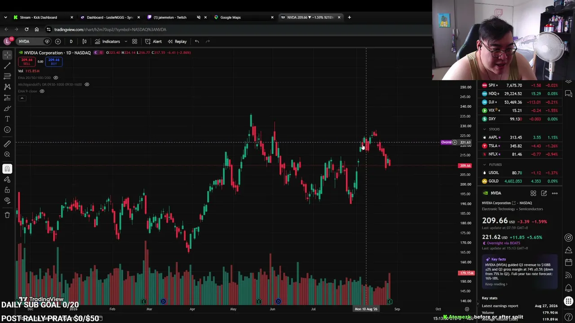Image resolution: width=575 pixels, height=323 pixels.
Task: Go to the browser home page
Action: pos(36,29)
